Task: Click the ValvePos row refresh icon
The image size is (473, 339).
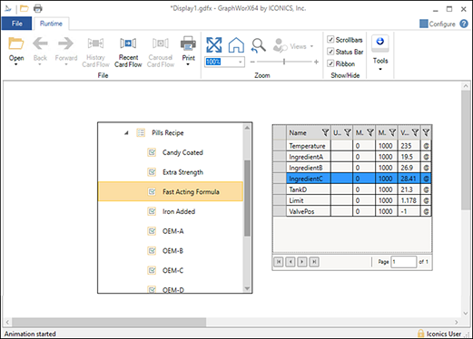Action: pyautogui.click(x=426, y=211)
